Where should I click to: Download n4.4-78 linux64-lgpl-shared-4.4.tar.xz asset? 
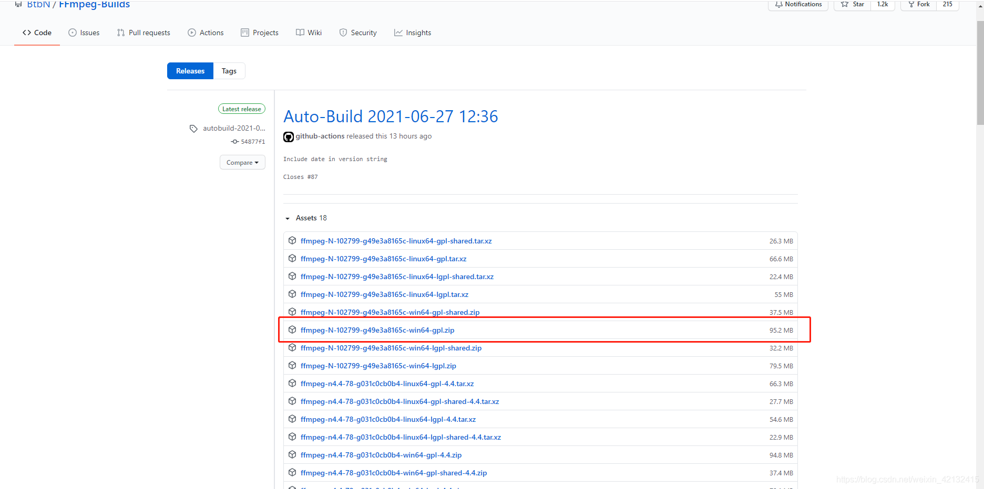click(x=401, y=437)
